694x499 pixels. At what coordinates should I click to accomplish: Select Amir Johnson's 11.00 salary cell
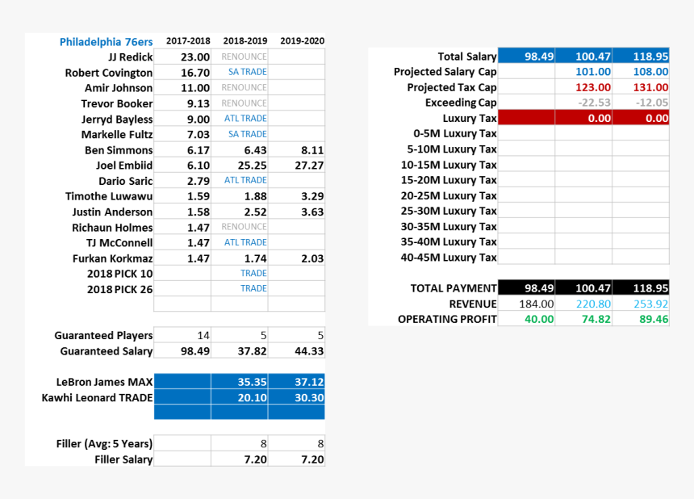coord(182,88)
